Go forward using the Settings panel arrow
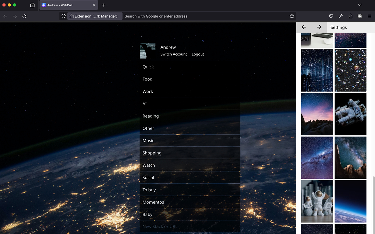The width and height of the screenshot is (375, 234). pos(320,27)
